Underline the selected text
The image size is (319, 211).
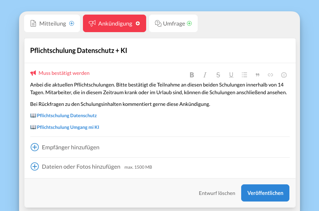point(231,75)
